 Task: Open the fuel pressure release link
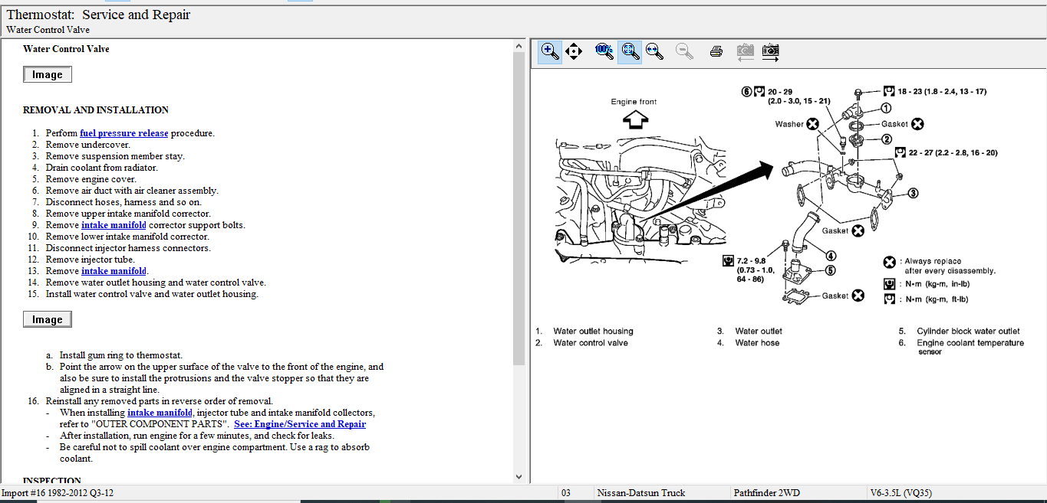123,133
